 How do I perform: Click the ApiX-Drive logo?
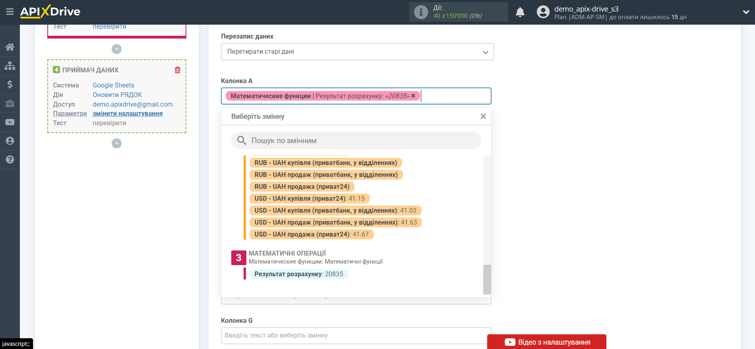[x=50, y=12]
